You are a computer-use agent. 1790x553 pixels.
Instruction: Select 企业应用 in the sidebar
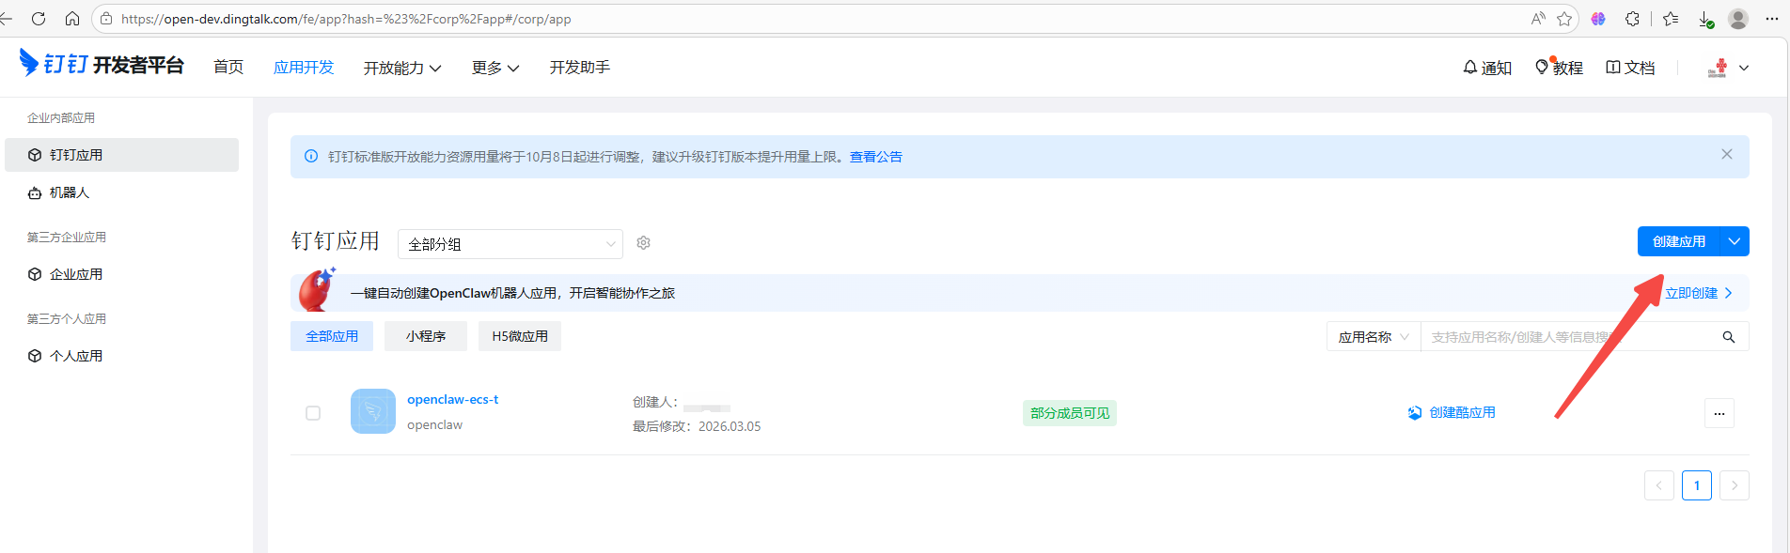(121, 274)
